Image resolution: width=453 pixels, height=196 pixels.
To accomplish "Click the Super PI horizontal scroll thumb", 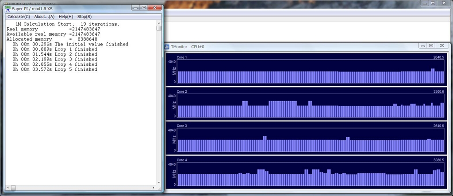I will coord(13,188).
